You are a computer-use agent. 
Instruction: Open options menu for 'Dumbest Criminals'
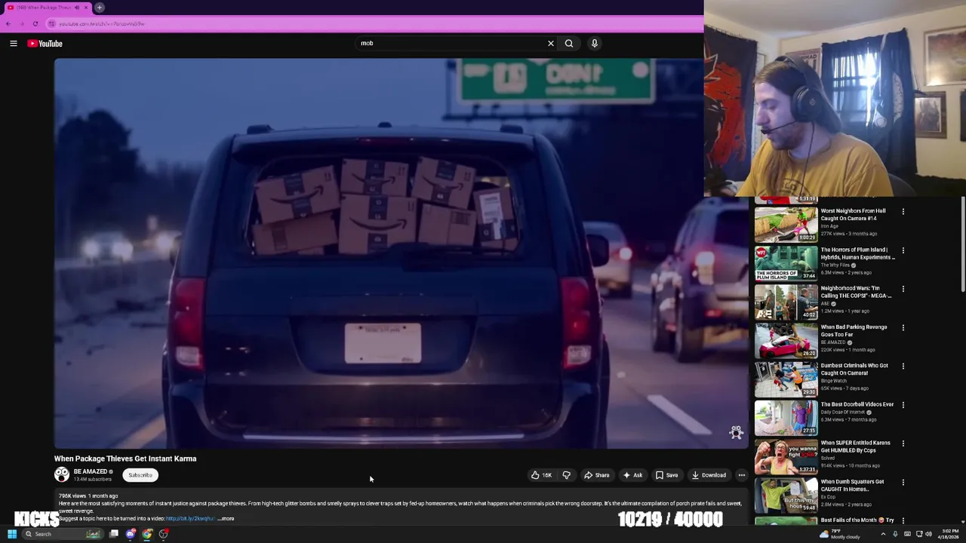(x=903, y=367)
